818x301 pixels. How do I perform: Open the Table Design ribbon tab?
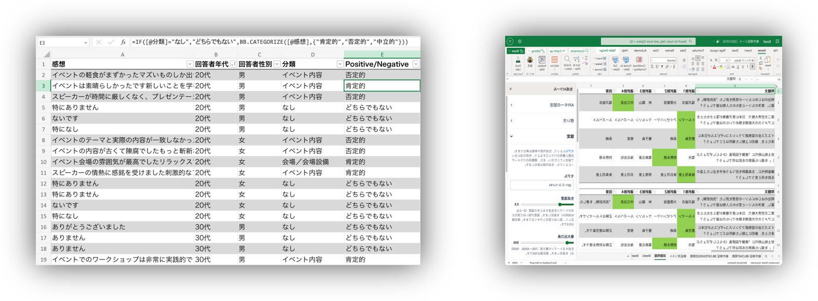click(x=608, y=50)
